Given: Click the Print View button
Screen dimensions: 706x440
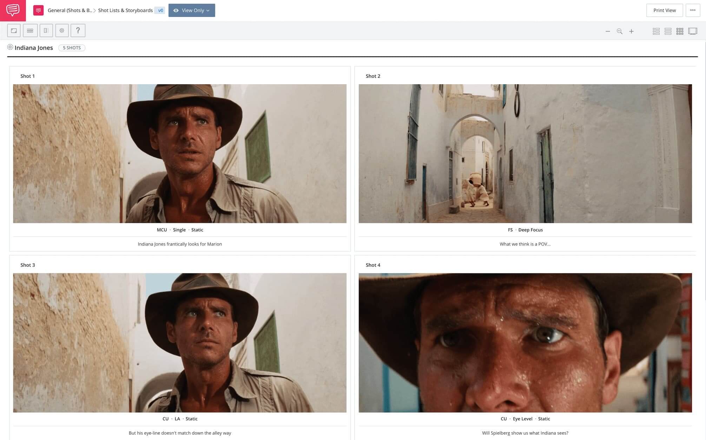Looking at the screenshot, I should (664, 10).
